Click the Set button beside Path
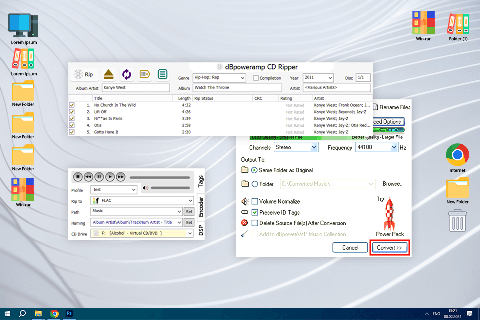The image size is (480, 320). [x=189, y=211]
